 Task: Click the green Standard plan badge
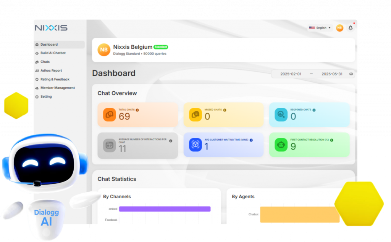coord(161,47)
